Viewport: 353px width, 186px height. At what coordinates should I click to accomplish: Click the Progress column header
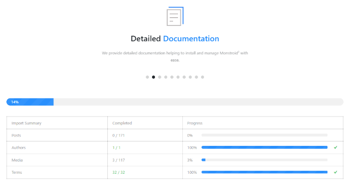(195, 123)
